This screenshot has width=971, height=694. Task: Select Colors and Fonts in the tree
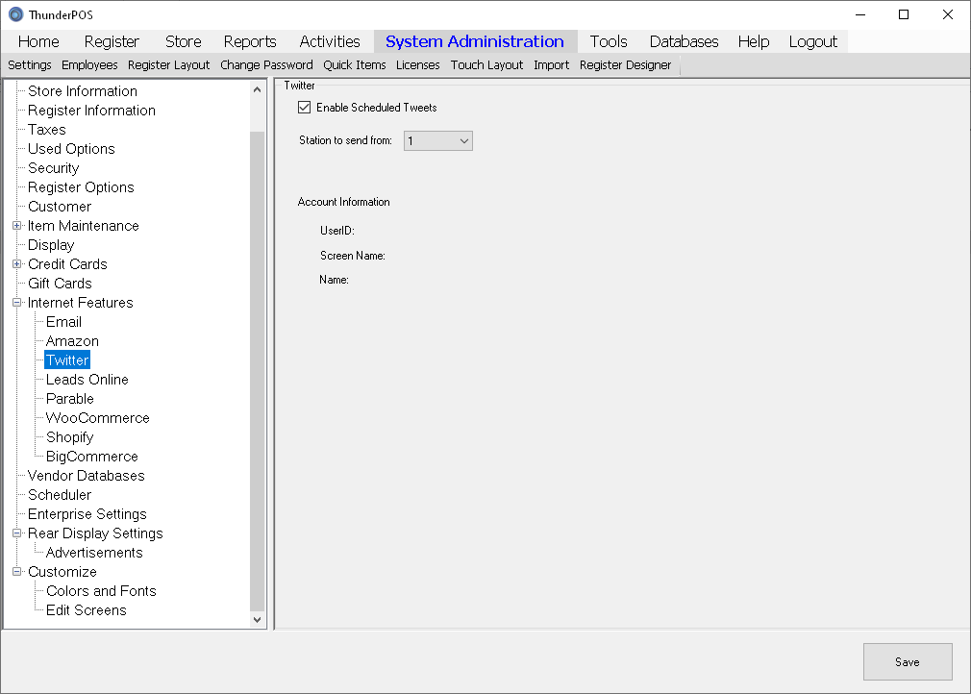[101, 590]
